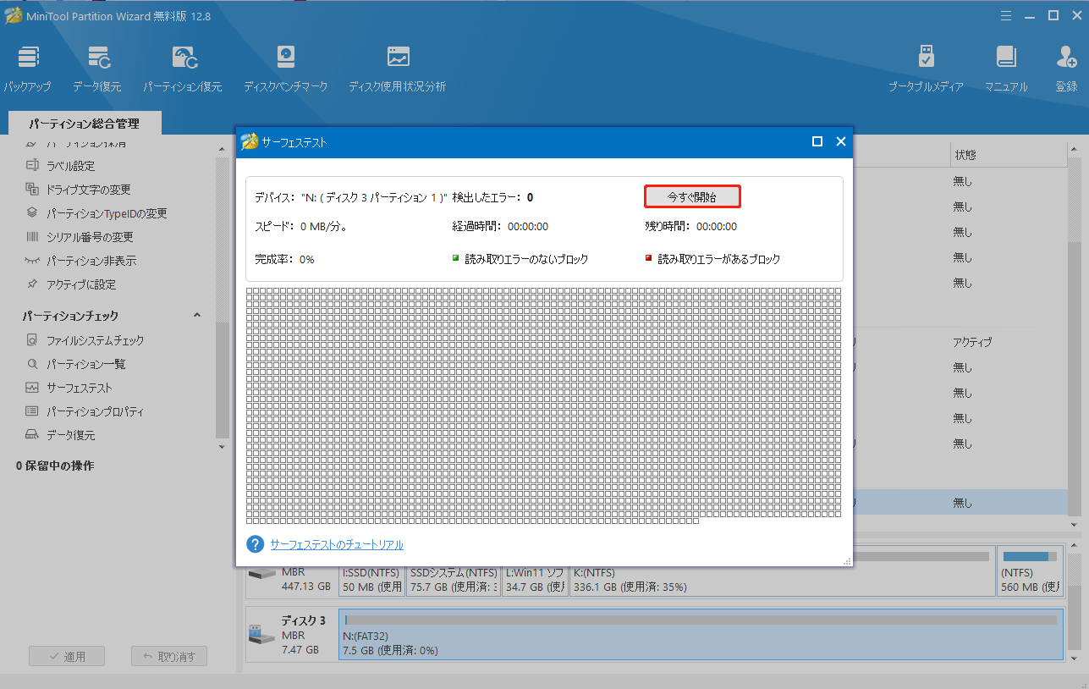The height and width of the screenshot is (689, 1089).
Task: Open ディスク使用状況分析 tool
Action: point(397,69)
